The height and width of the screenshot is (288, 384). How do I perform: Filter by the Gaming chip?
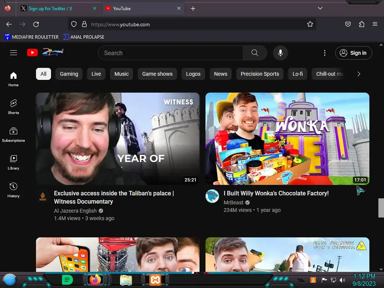tap(69, 74)
